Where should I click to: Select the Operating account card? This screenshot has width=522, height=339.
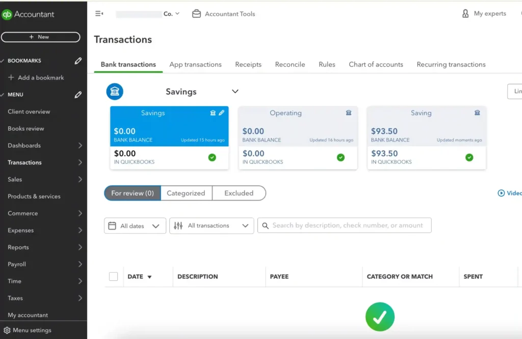pos(298,138)
